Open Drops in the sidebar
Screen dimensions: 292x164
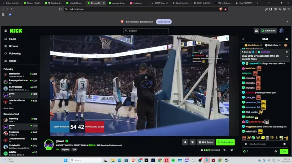click(x=13, y=61)
